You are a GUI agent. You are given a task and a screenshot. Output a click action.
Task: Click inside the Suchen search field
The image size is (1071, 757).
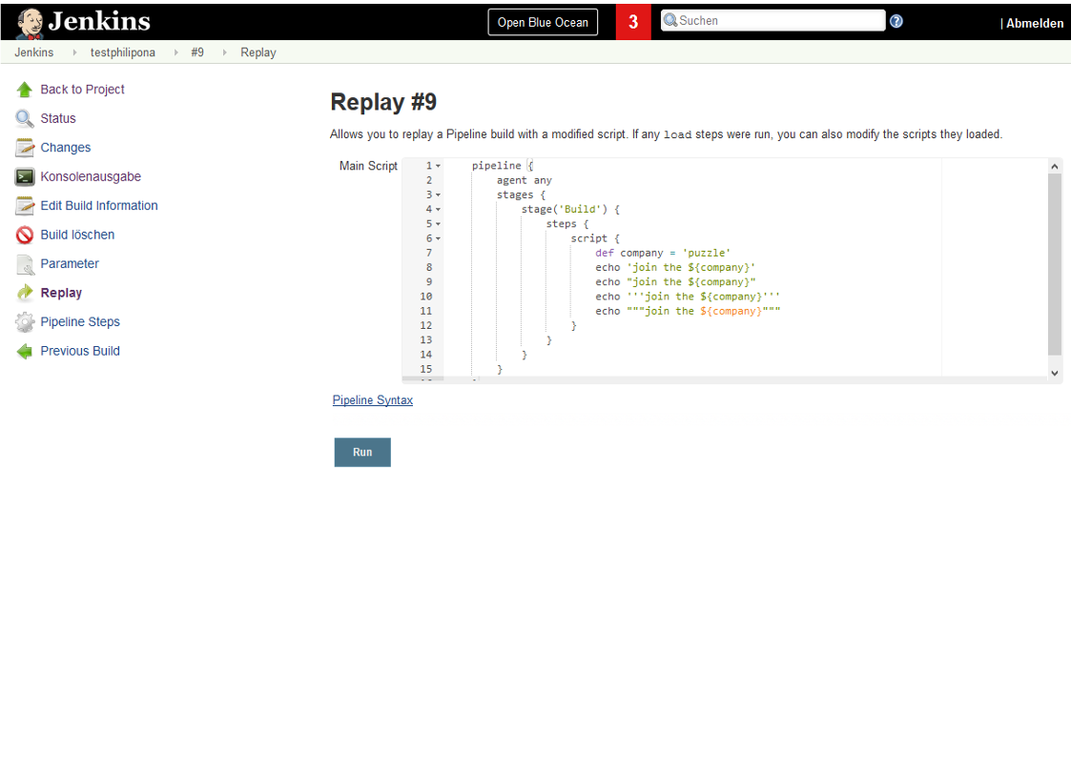(x=774, y=20)
